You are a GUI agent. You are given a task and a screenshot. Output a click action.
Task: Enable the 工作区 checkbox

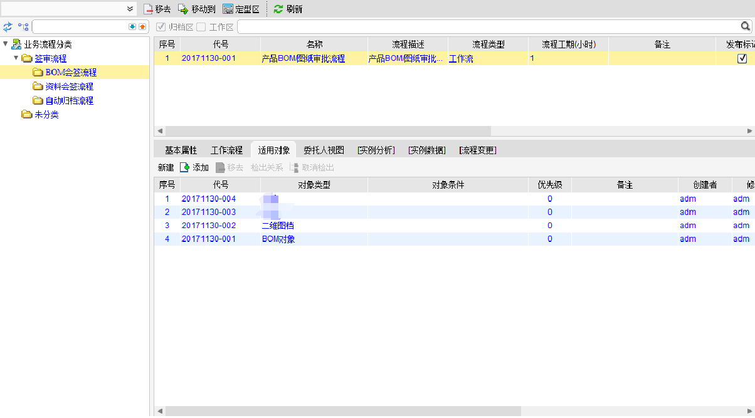(x=201, y=27)
